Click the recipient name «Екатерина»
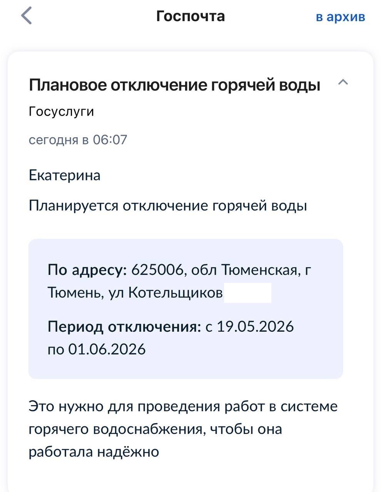381x492 pixels. (x=64, y=175)
